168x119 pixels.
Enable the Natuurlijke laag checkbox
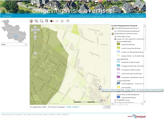tap(116, 36)
